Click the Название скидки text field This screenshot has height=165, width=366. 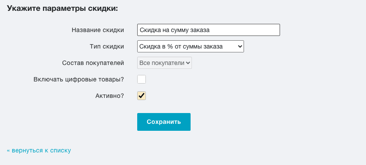pyautogui.click(x=208, y=30)
